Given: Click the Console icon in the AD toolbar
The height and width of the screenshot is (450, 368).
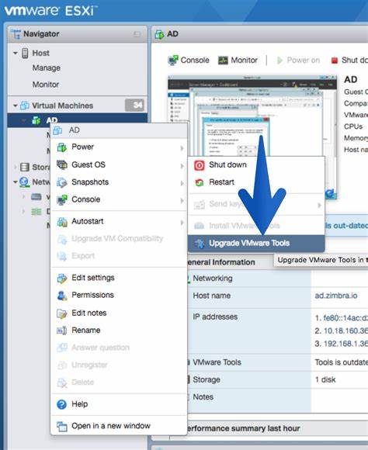Looking at the screenshot, I should point(173,61).
